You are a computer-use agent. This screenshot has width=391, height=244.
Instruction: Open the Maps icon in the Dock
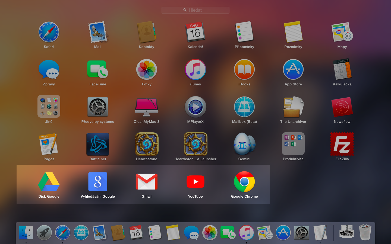click(x=265, y=233)
